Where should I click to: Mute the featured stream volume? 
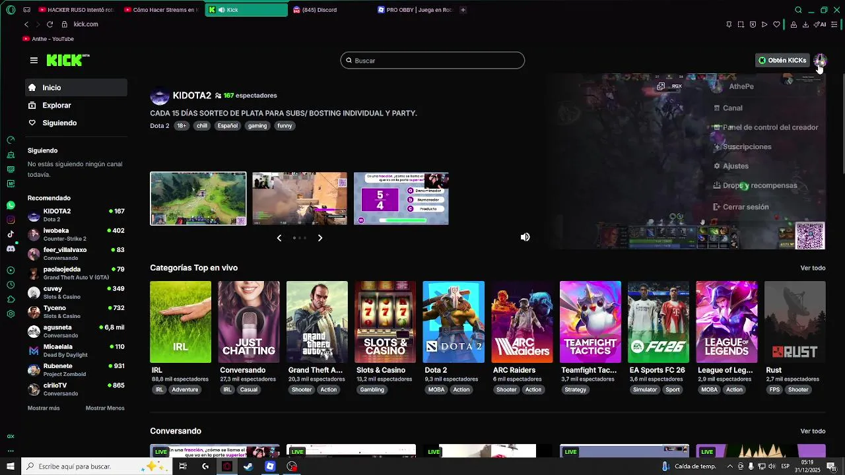525,237
